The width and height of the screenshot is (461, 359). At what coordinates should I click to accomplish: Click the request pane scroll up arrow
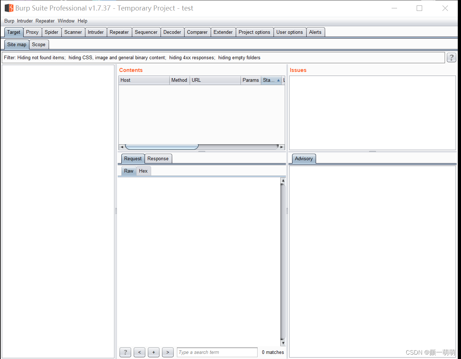283,180
